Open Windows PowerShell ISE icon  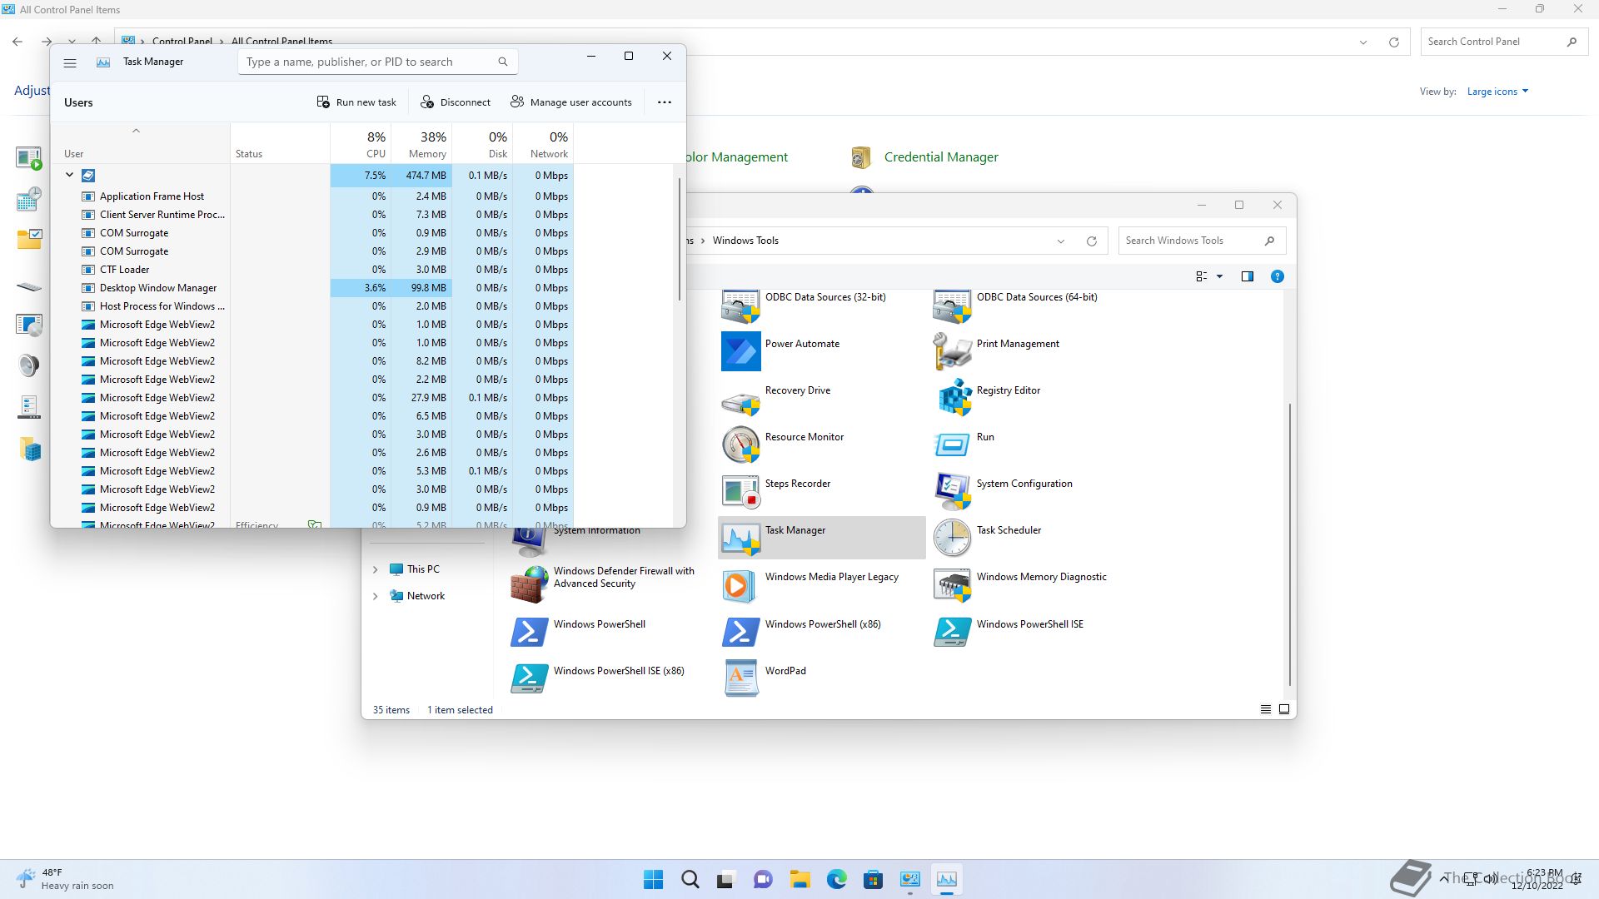pyautogui.click(x=952, y=632)
